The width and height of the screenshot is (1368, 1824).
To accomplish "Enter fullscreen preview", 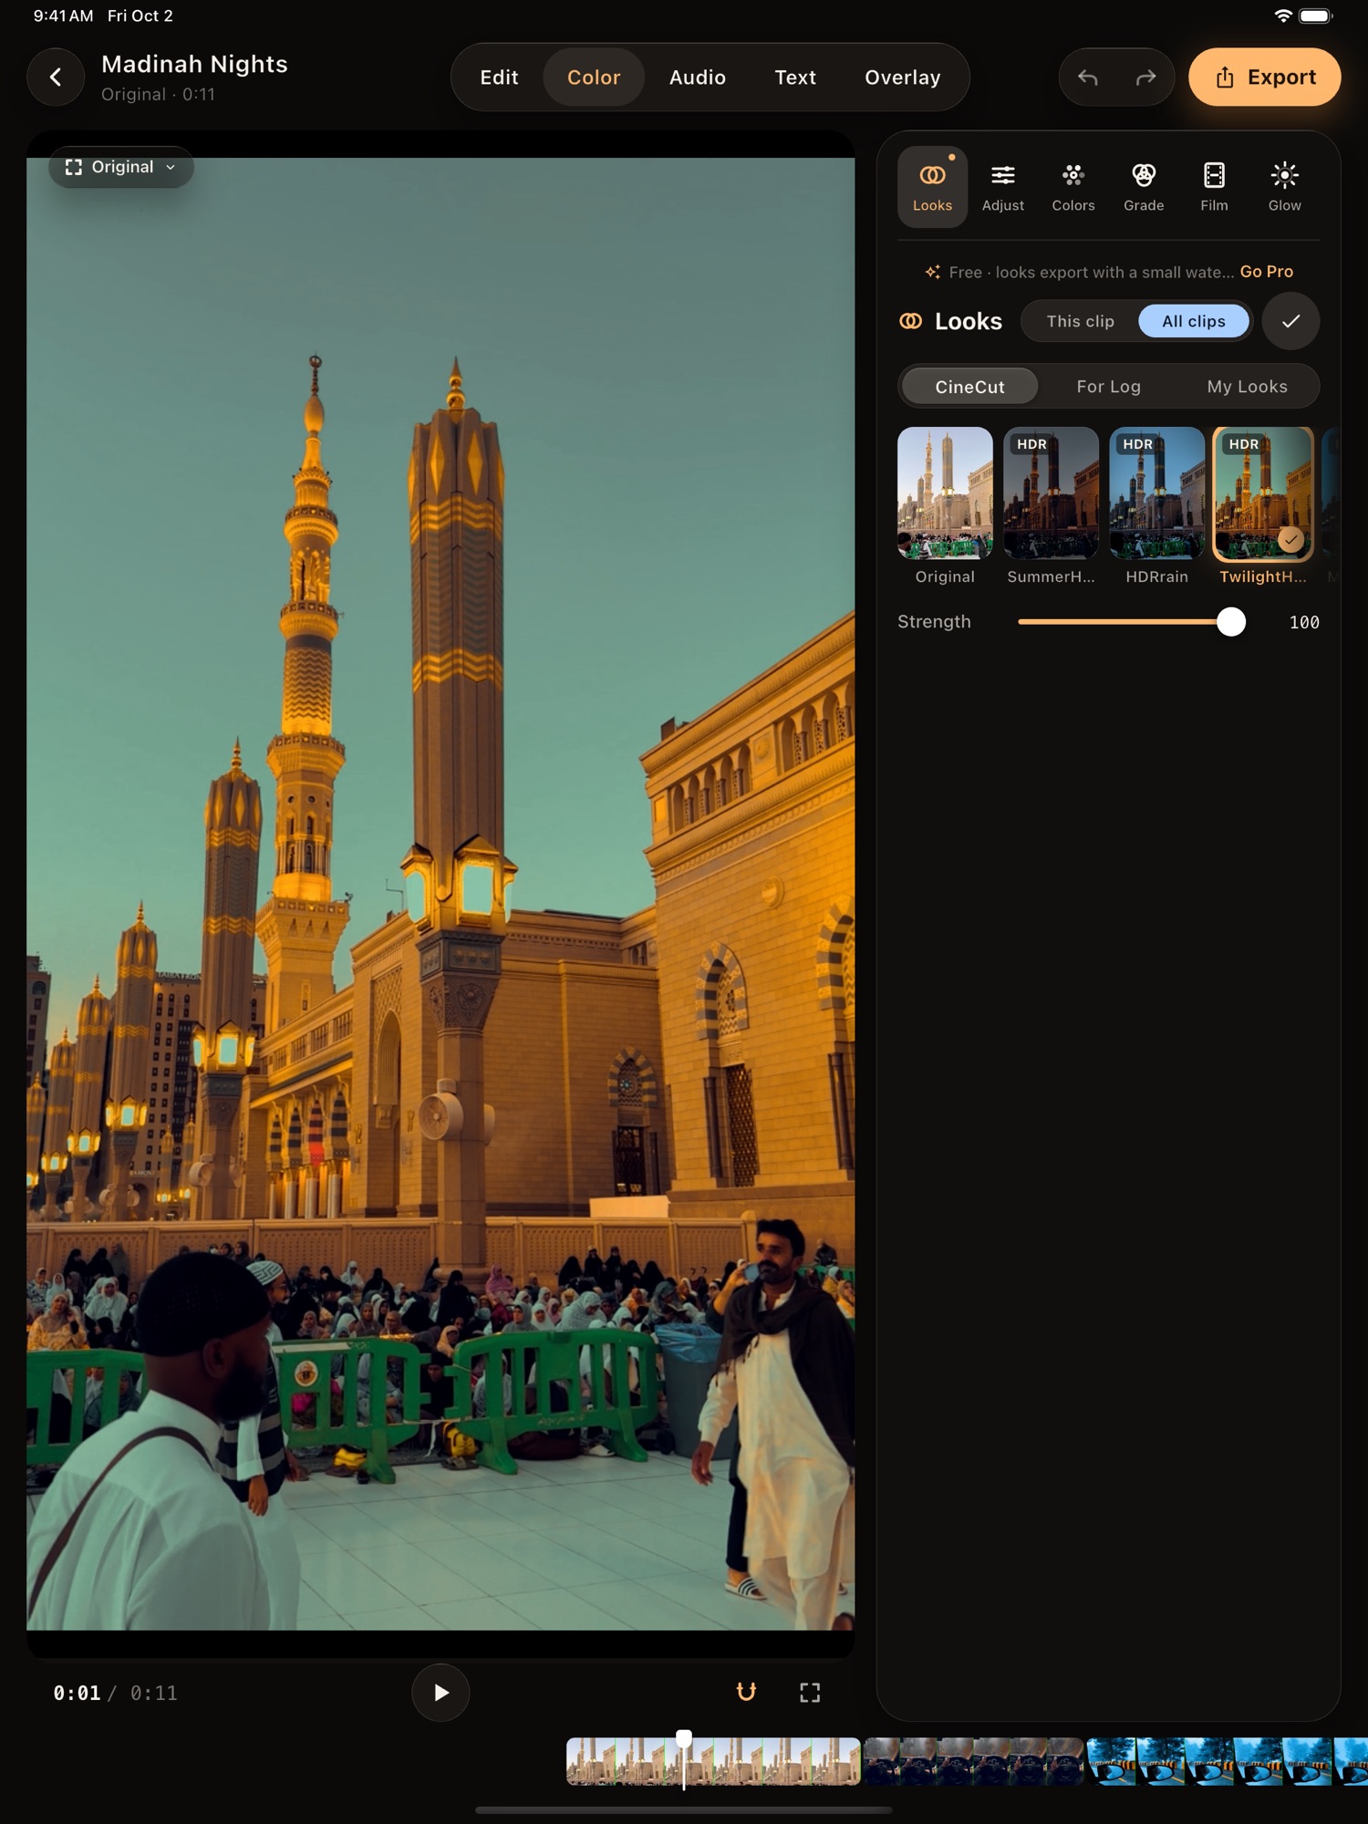I will 810,1693.
